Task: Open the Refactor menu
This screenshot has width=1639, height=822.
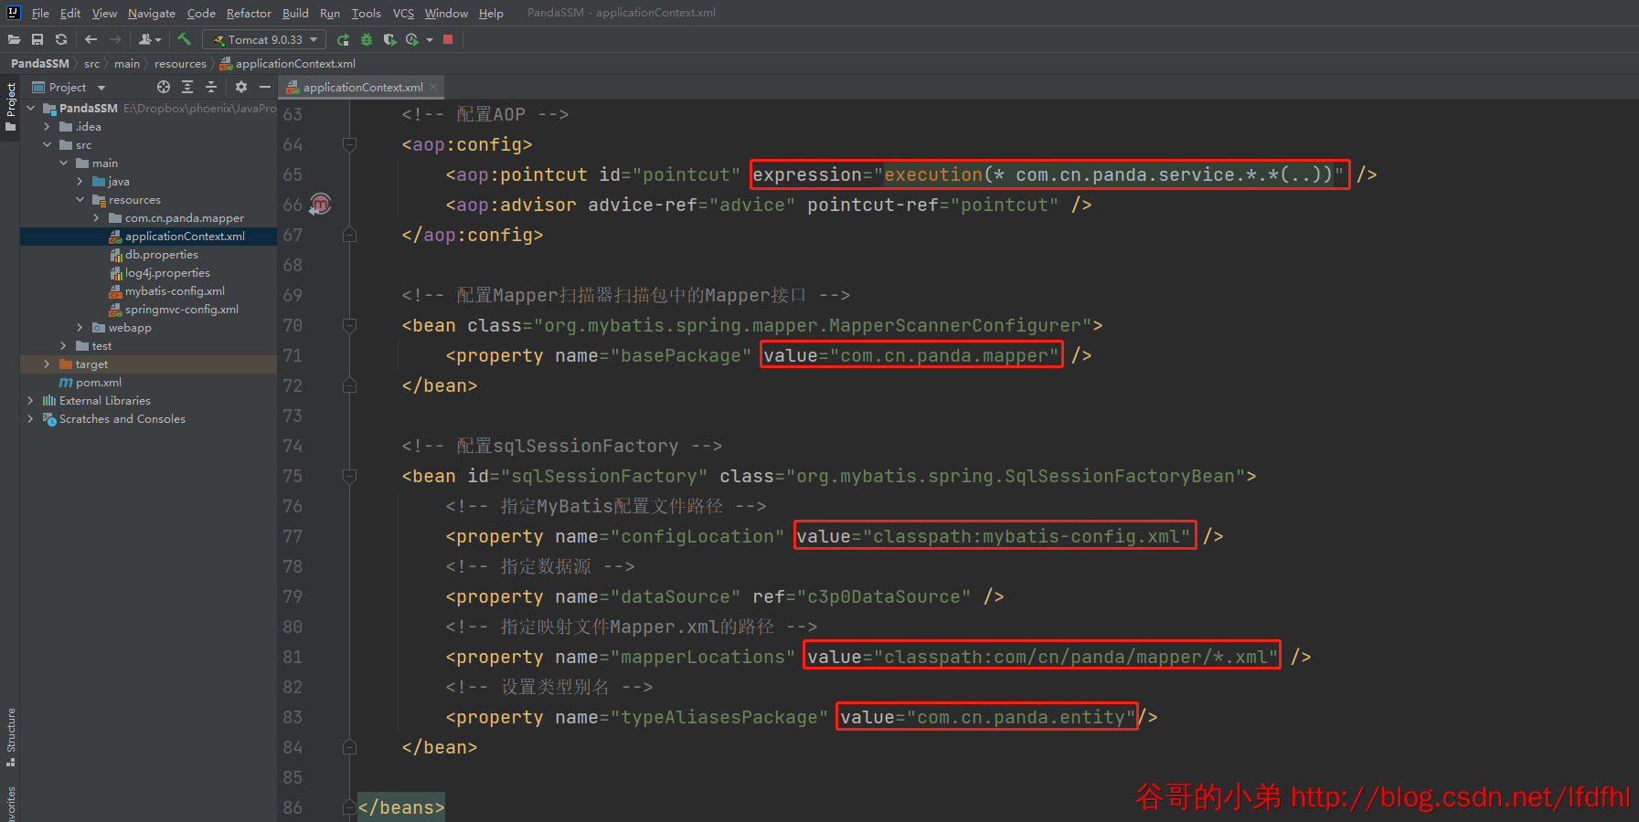Action: [x=249, y=13]
